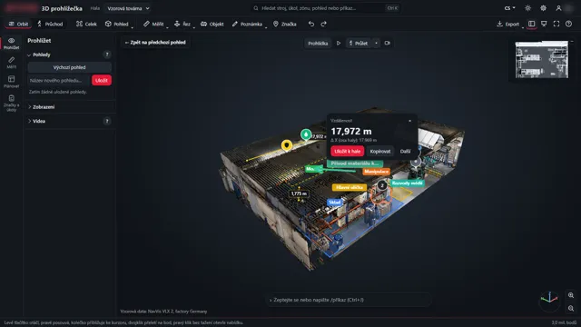Image resolution: width=581 pixels, height=327 pixels.
Task: Select the Orbit navigation mode
Action: tap(18, 25)
